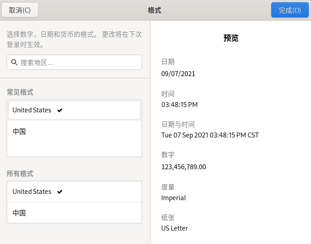Viewport: 311px width, 244px height.
Task: Click the 常见格式 section header
Action: (20, 92)
